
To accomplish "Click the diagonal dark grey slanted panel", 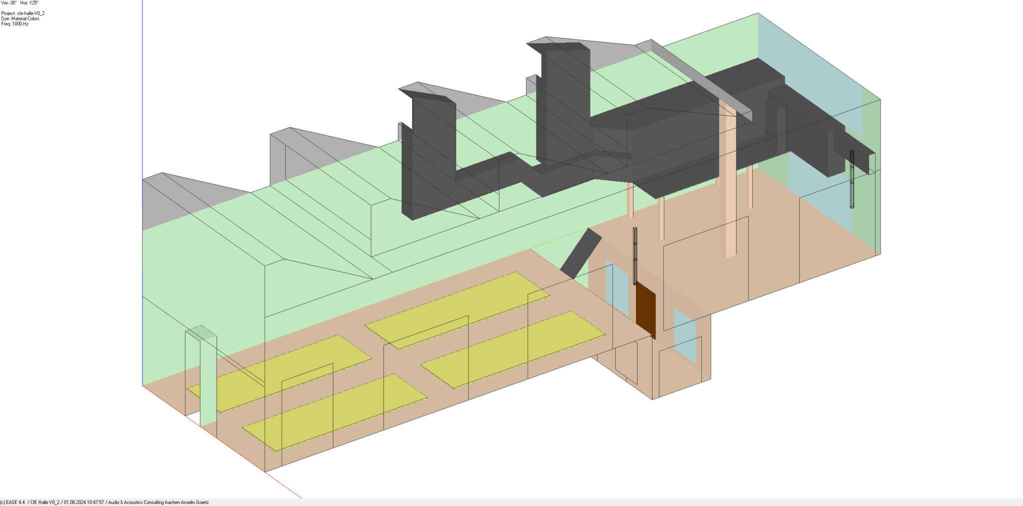I will [580, 253].
